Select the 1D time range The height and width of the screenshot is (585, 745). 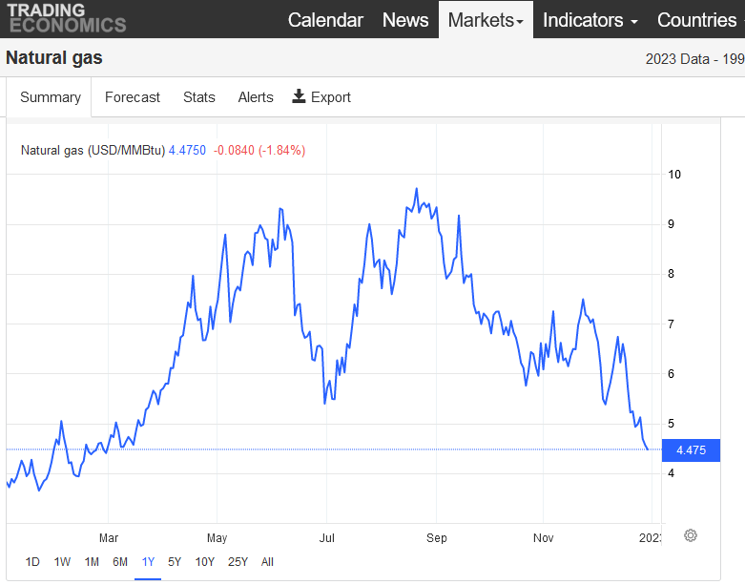[32, 562]
